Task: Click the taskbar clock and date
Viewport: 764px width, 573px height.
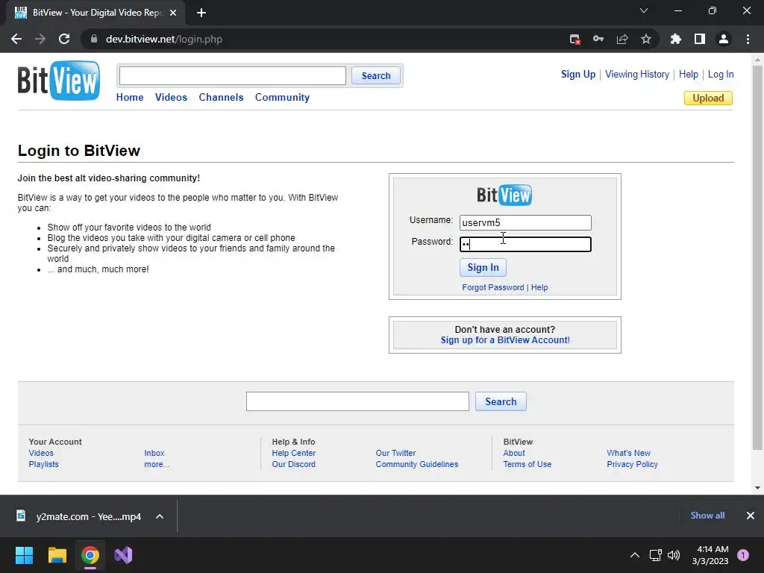Action: (710, 555)
